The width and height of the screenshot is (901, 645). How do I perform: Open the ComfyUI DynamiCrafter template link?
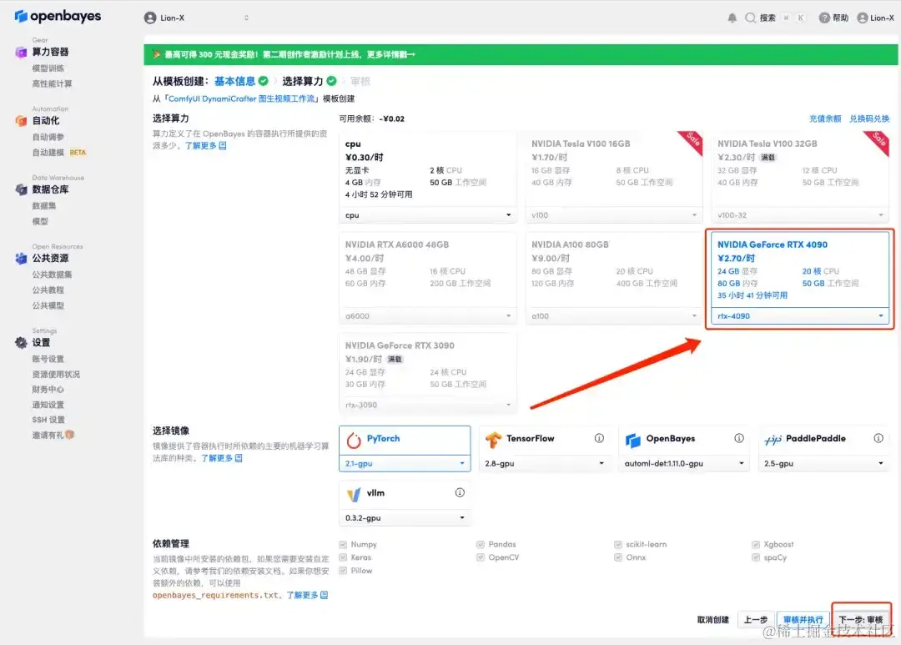tap(241, 98)
